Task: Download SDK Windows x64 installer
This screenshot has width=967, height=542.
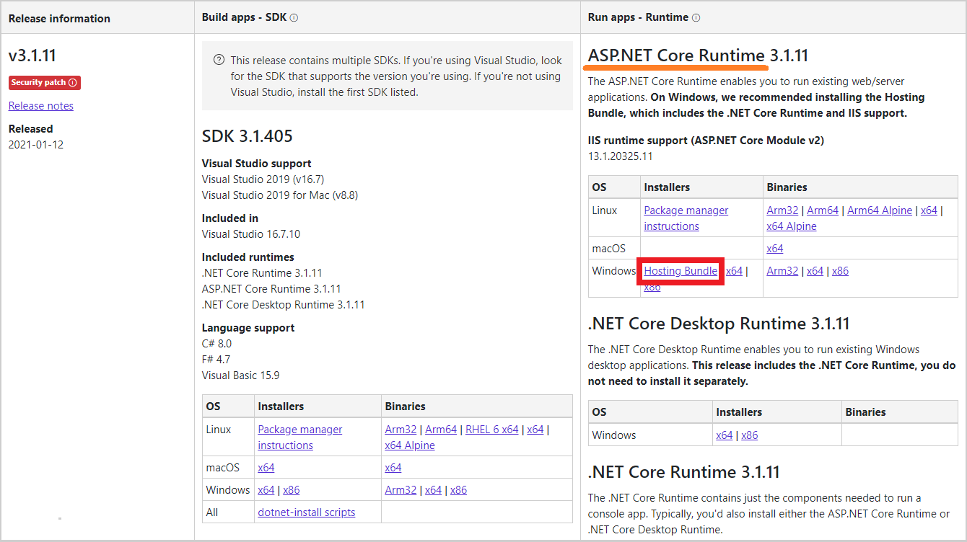Action: click(266, 490)
